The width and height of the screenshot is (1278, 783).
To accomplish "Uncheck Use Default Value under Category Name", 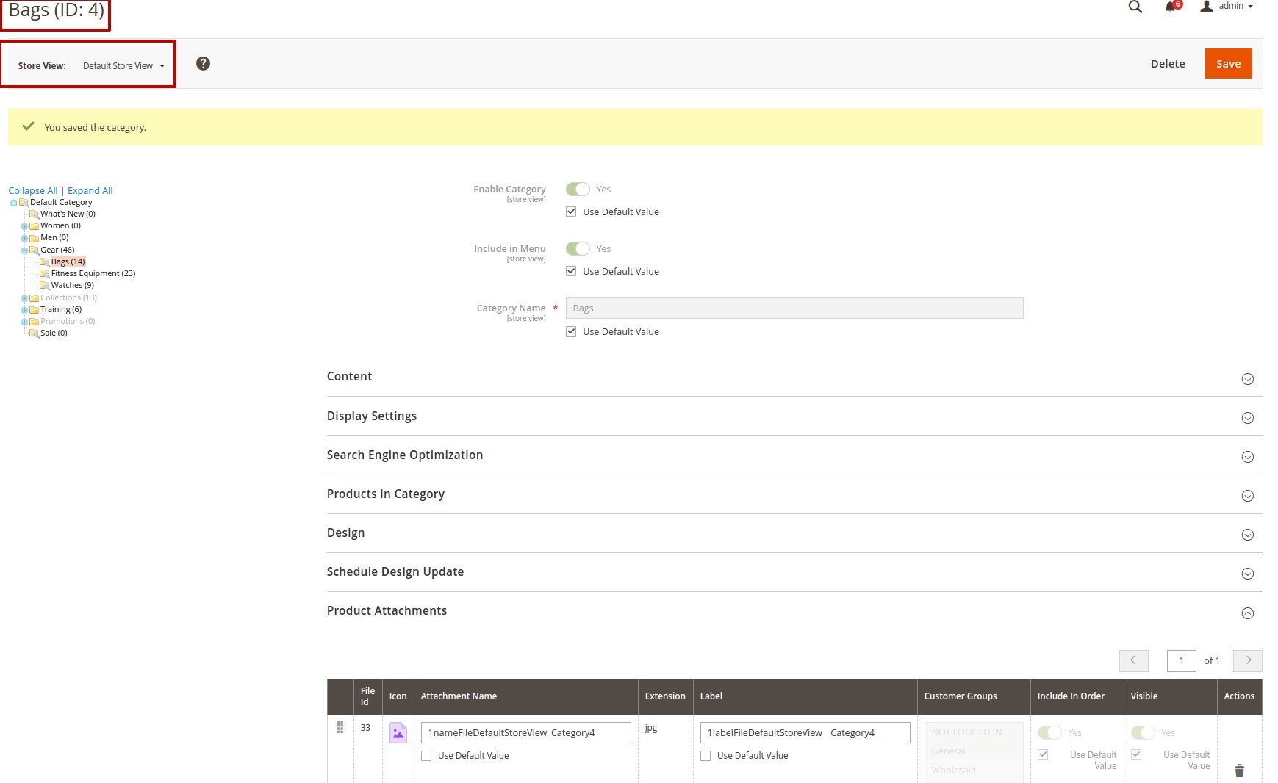I will 571,331.
